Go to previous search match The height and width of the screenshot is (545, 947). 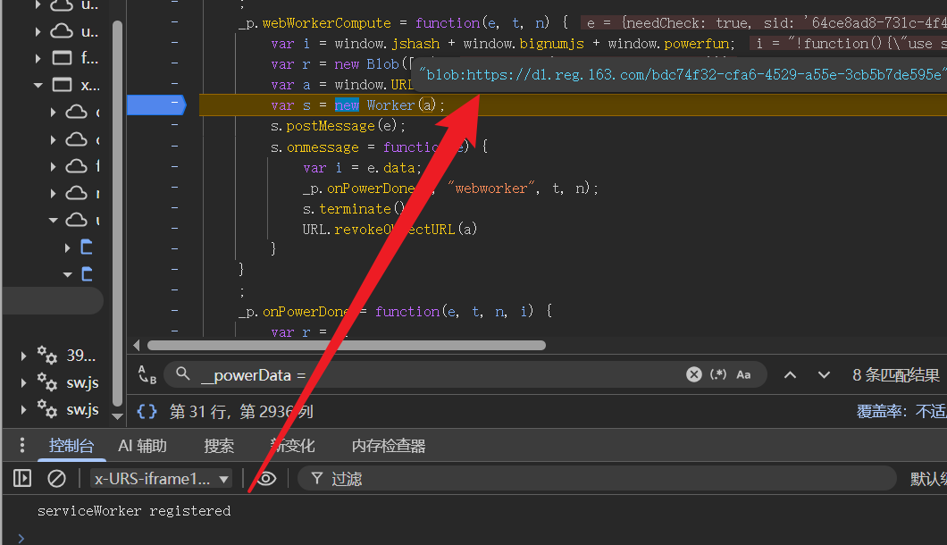click(790, 375)
